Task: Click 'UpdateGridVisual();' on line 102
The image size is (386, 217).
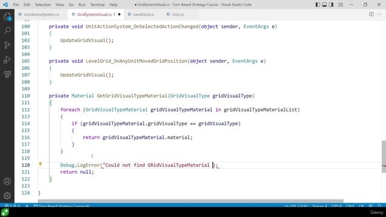Action: 87,40
